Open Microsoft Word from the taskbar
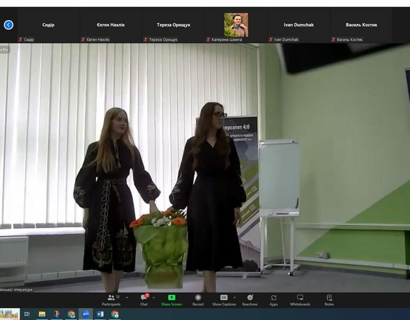This screenshot has width=410, height=320. pyautogui.click(x=100, y=314)
